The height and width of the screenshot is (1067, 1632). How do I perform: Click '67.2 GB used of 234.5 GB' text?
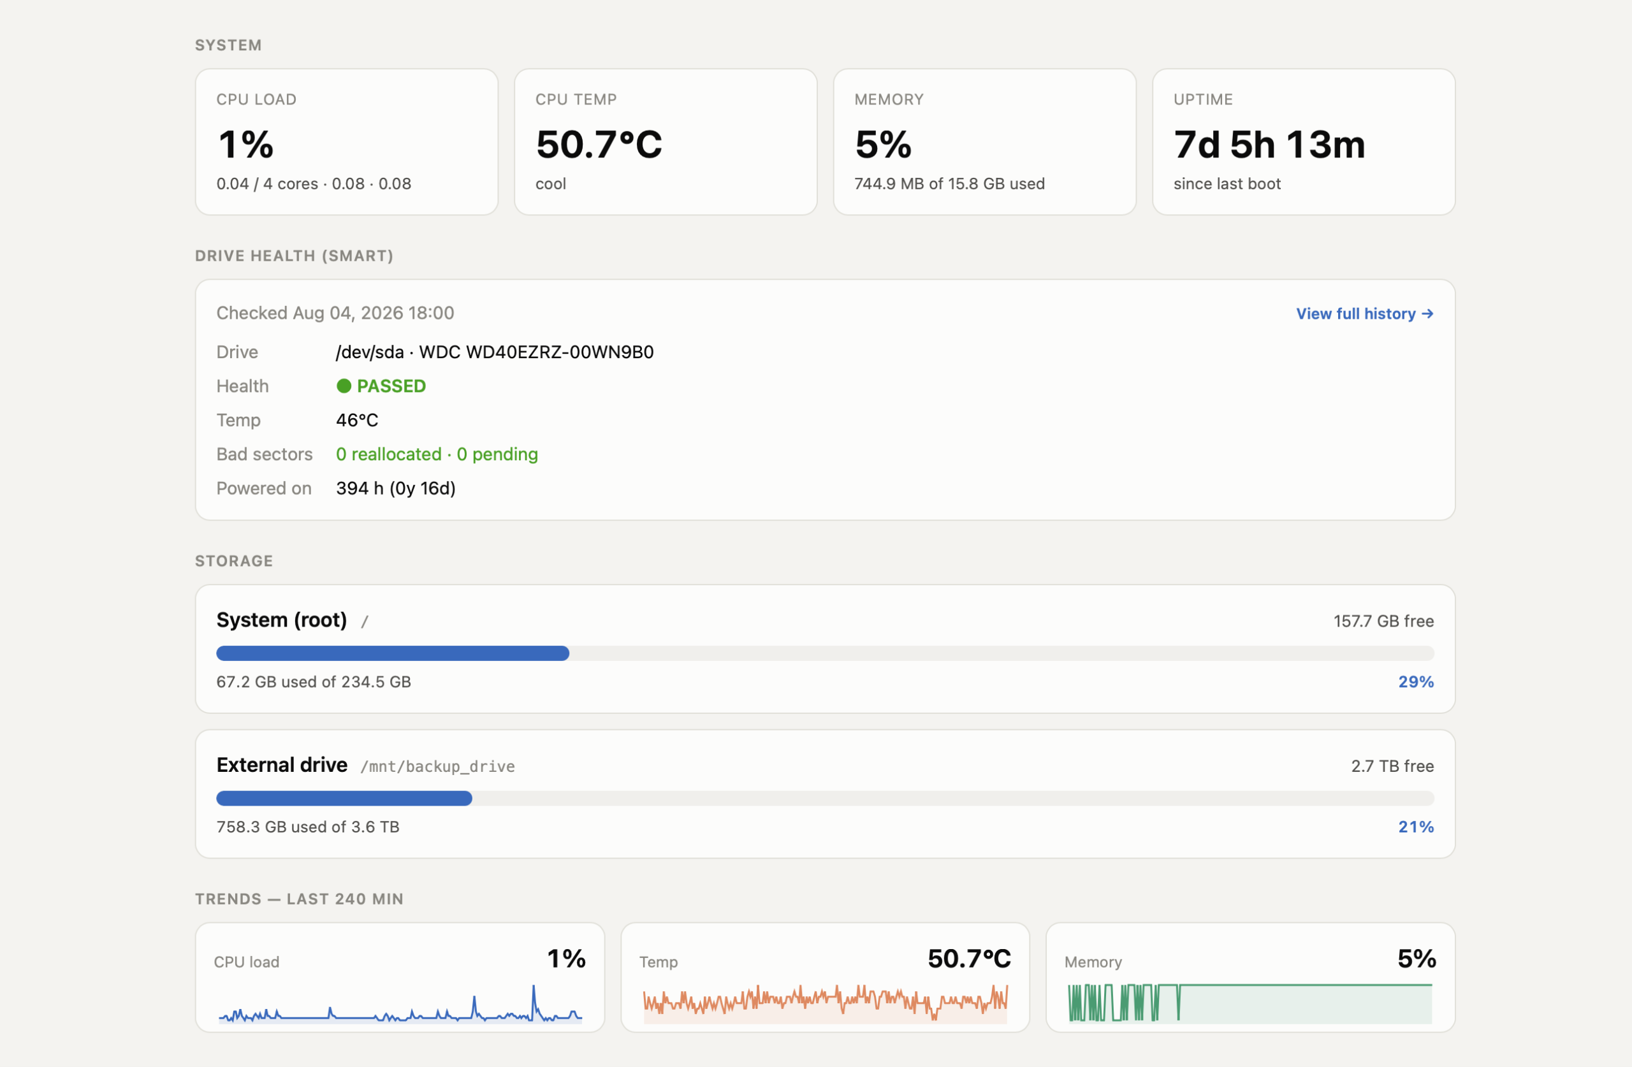pos(314,681)
